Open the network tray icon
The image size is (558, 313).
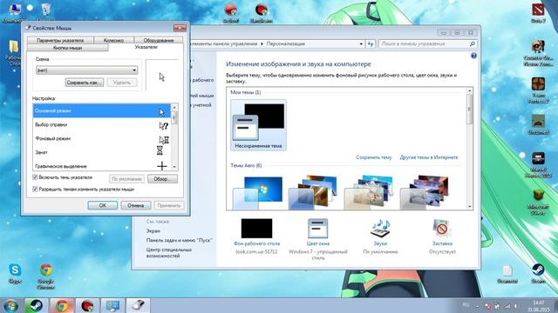coord(507,306)
